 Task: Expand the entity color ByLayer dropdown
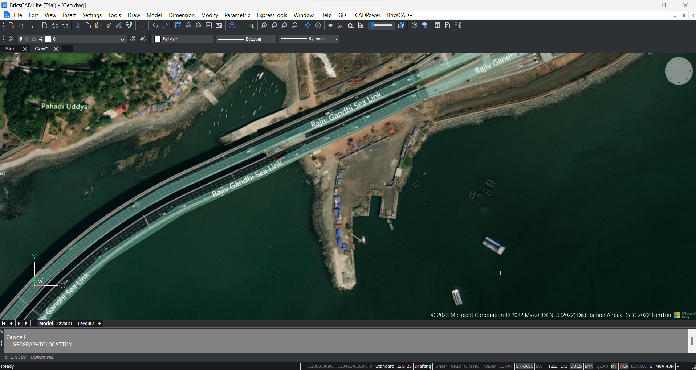[209, 39]
